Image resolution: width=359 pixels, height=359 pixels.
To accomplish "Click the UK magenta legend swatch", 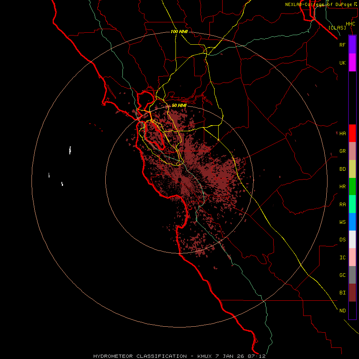I will pos(352,63).
